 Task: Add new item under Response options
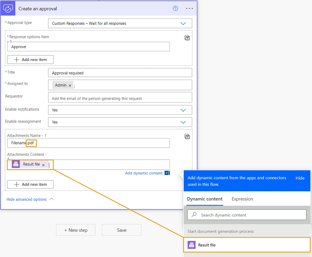tap(30, 60)
